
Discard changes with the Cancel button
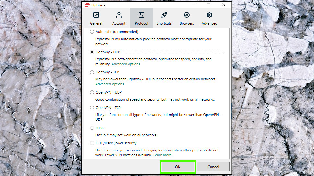[213, 167]
